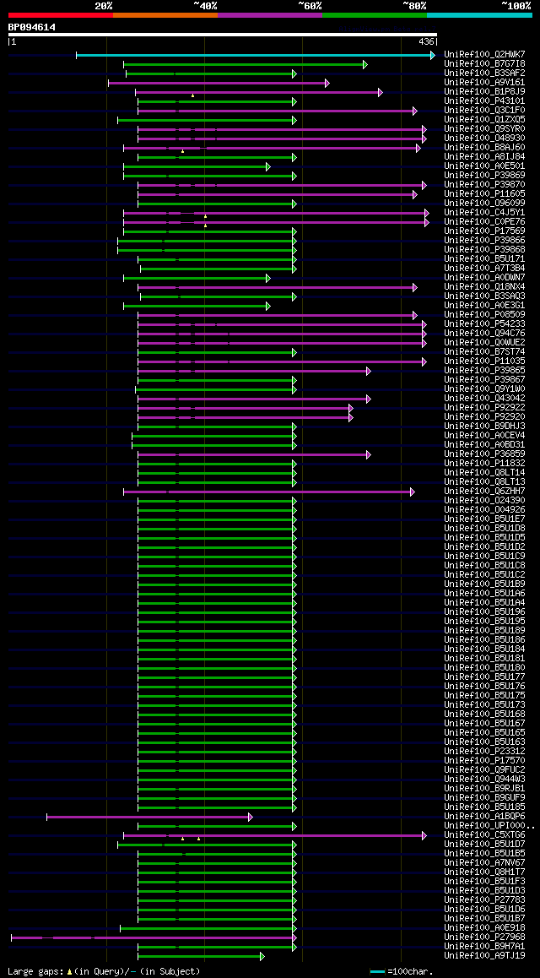Select the UniRef100_Q1ZXQ5 label

click(x=484, y=120)
